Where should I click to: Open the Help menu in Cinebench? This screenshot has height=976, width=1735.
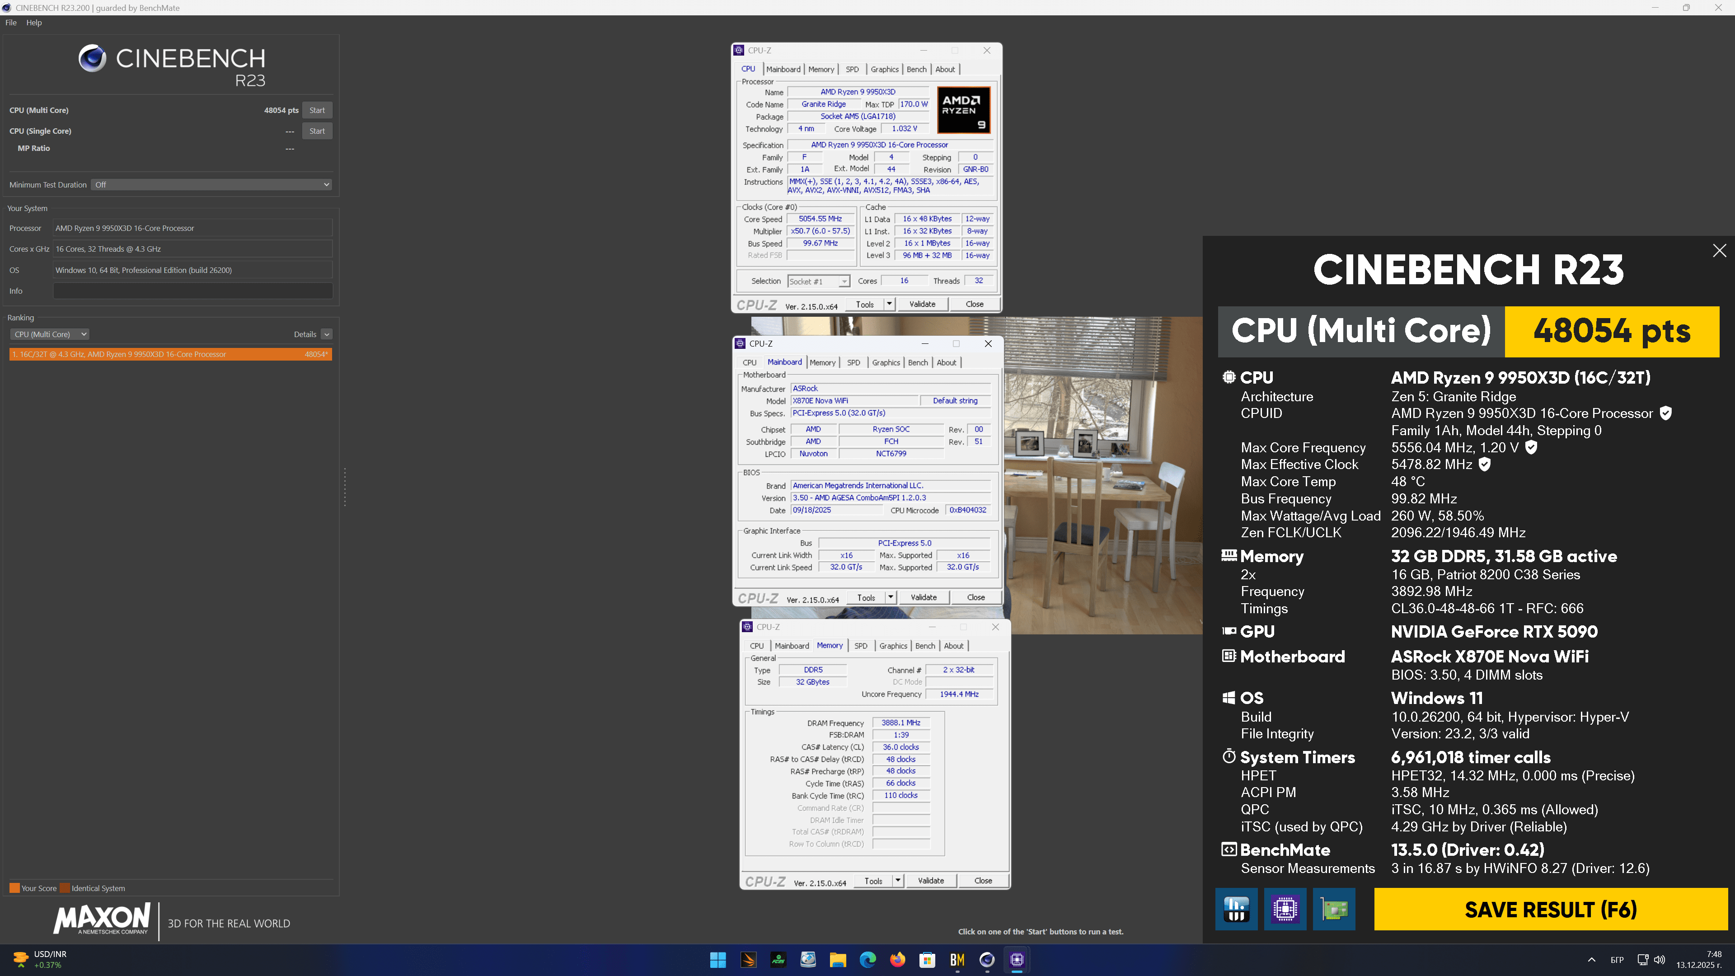(x=34, y=22)
